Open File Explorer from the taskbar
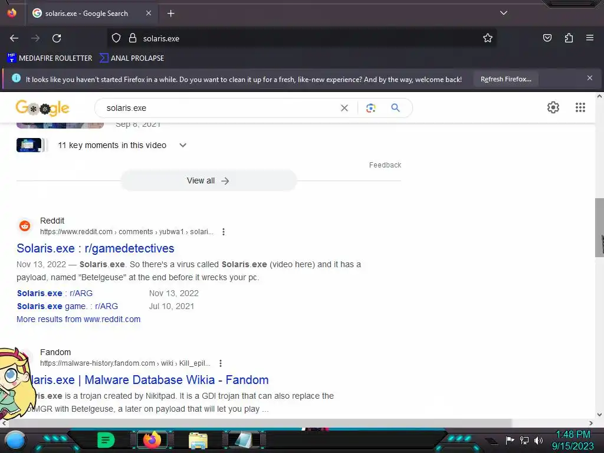 click(198, 441)
